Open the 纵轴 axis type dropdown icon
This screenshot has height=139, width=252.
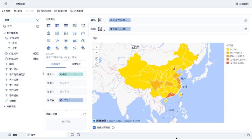(101, 29)
